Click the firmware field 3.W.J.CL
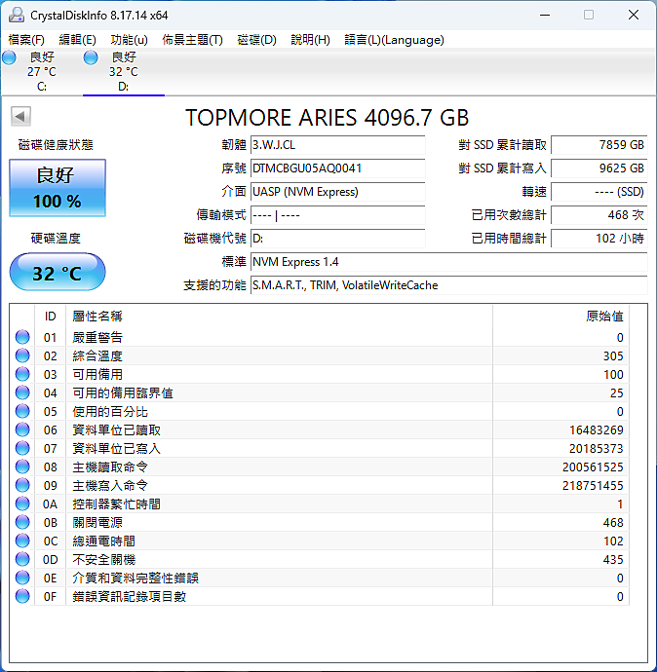Viewport: 657px width, 672px height. coord(338,145)
